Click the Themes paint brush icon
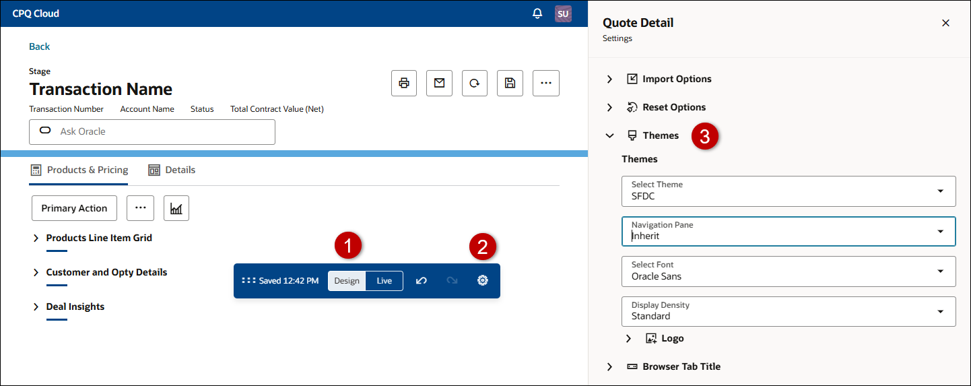 pos(632,135)
